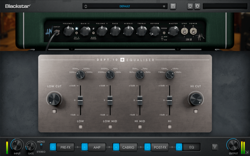Image resolution: width=250 pixels, height=156 pixels.
Task: Toggle the AMP power button
Action: coord(84,147)
